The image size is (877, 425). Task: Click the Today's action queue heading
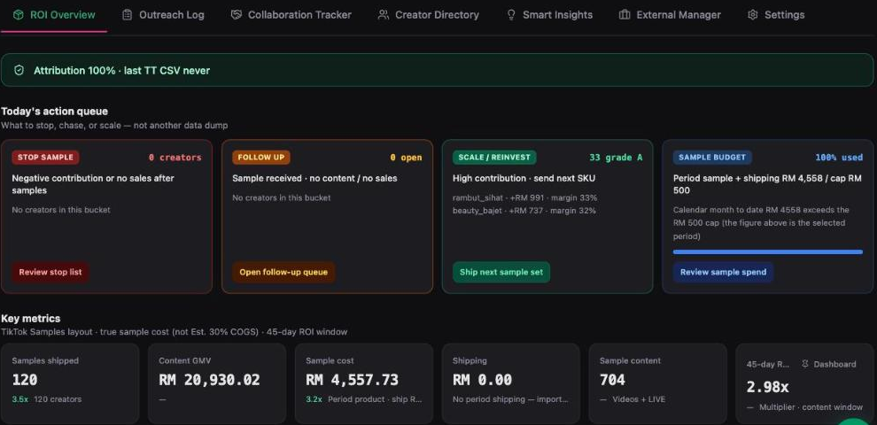tap(54, 112)
